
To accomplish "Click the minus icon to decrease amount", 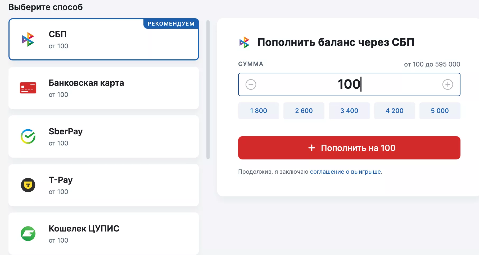I will point(251,84).
